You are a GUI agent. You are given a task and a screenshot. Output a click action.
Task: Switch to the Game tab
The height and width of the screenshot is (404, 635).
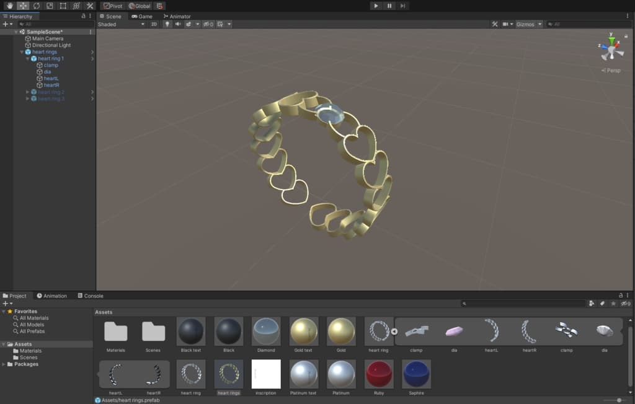click(142, 16)
